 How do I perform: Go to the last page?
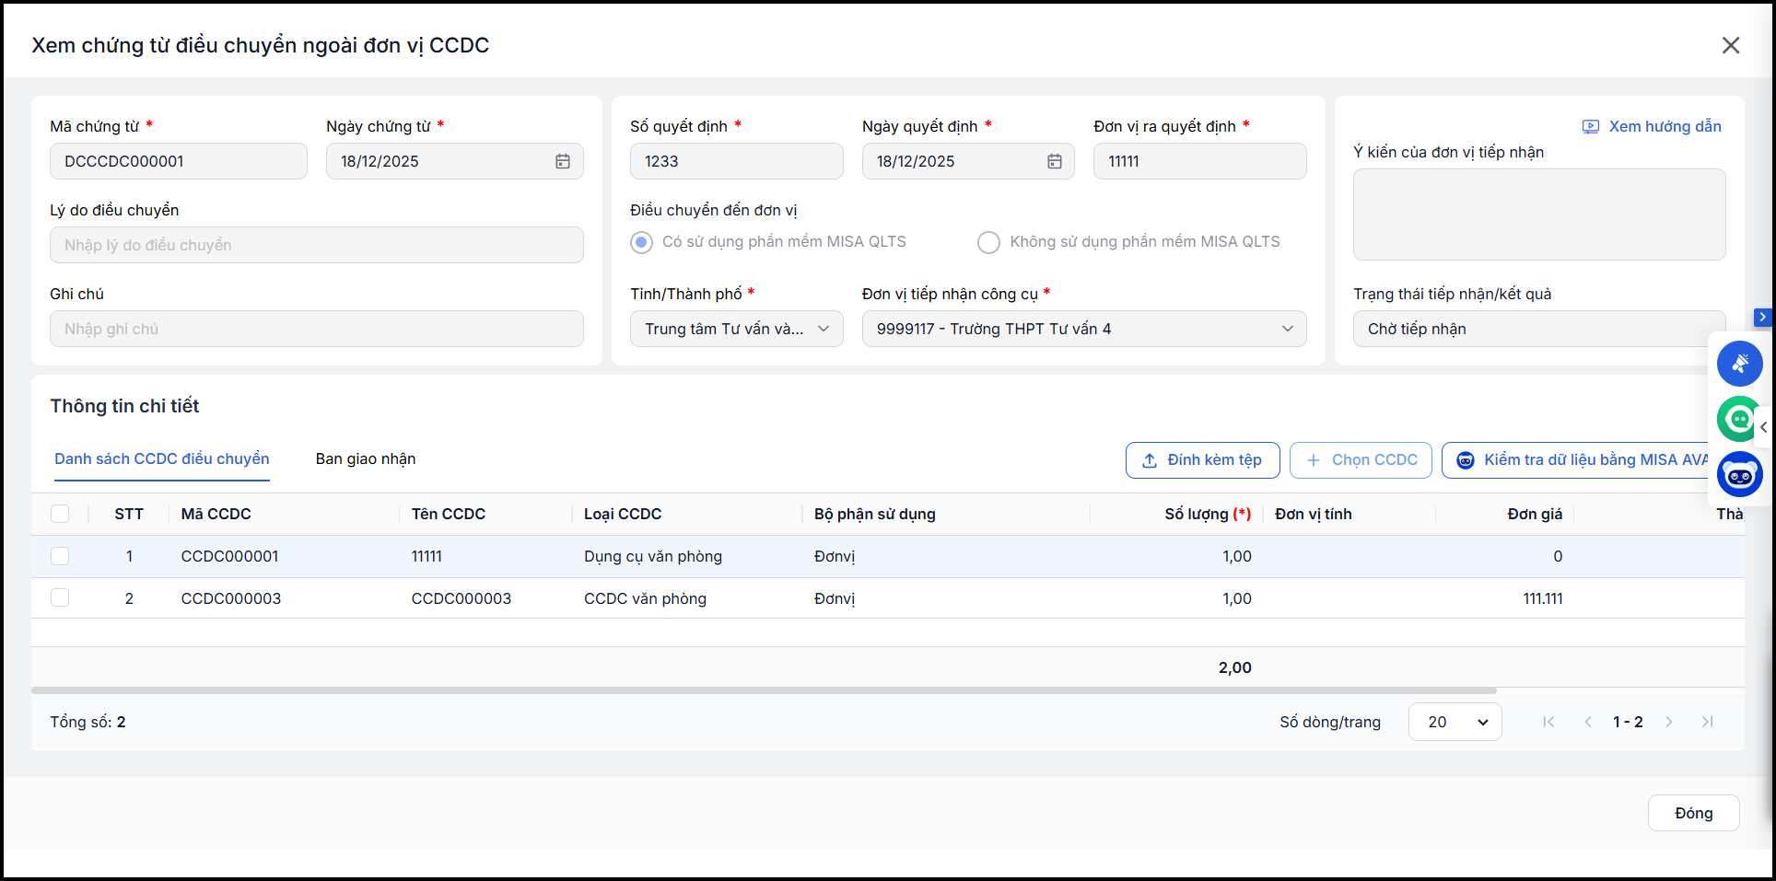click(x=1707, y=722)
